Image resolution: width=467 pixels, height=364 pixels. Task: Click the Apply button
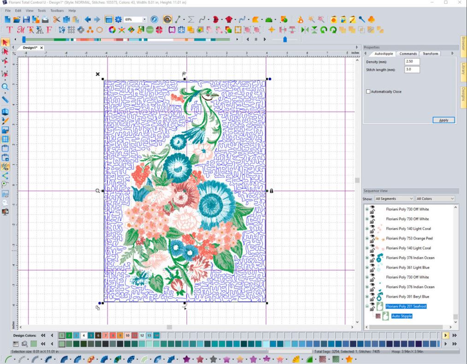coord(443,120)
